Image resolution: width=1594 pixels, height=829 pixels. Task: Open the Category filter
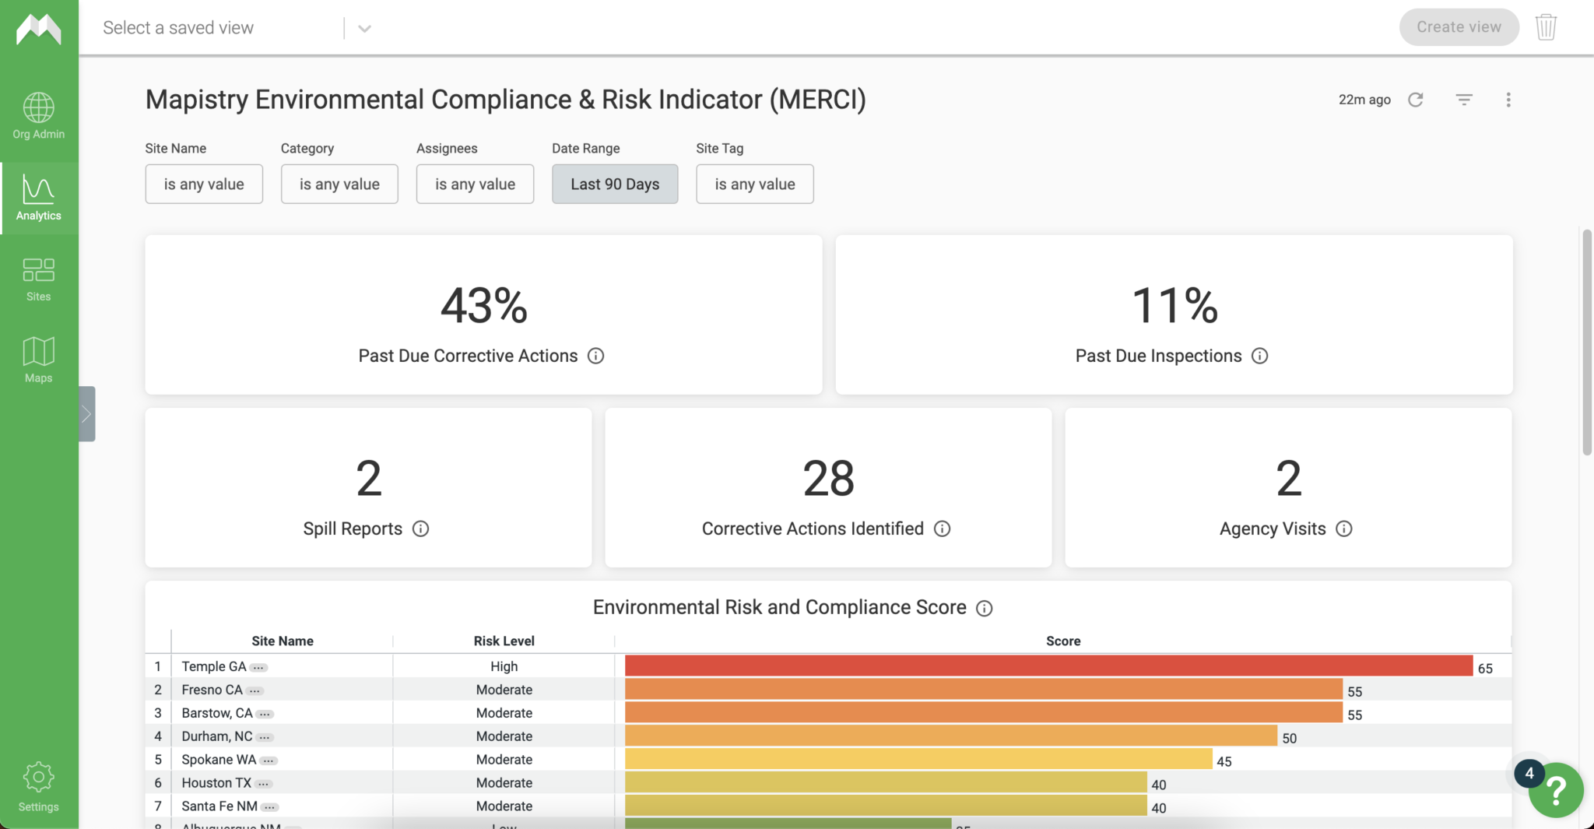(339, 184)
